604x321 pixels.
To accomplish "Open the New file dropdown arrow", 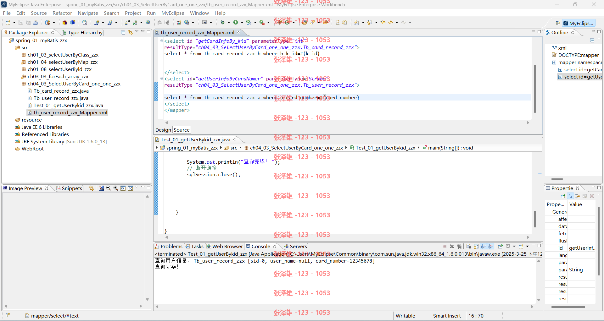I will tap(14, 22).
